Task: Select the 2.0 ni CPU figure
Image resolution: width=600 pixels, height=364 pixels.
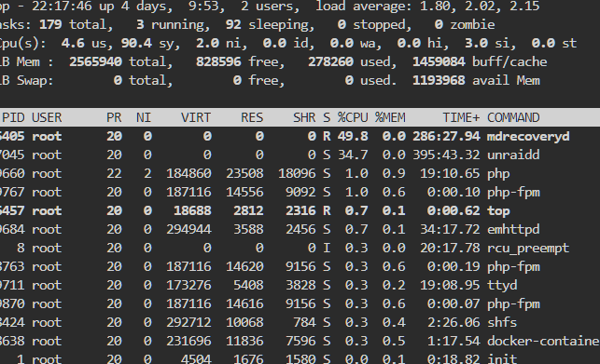Action: 207,43
